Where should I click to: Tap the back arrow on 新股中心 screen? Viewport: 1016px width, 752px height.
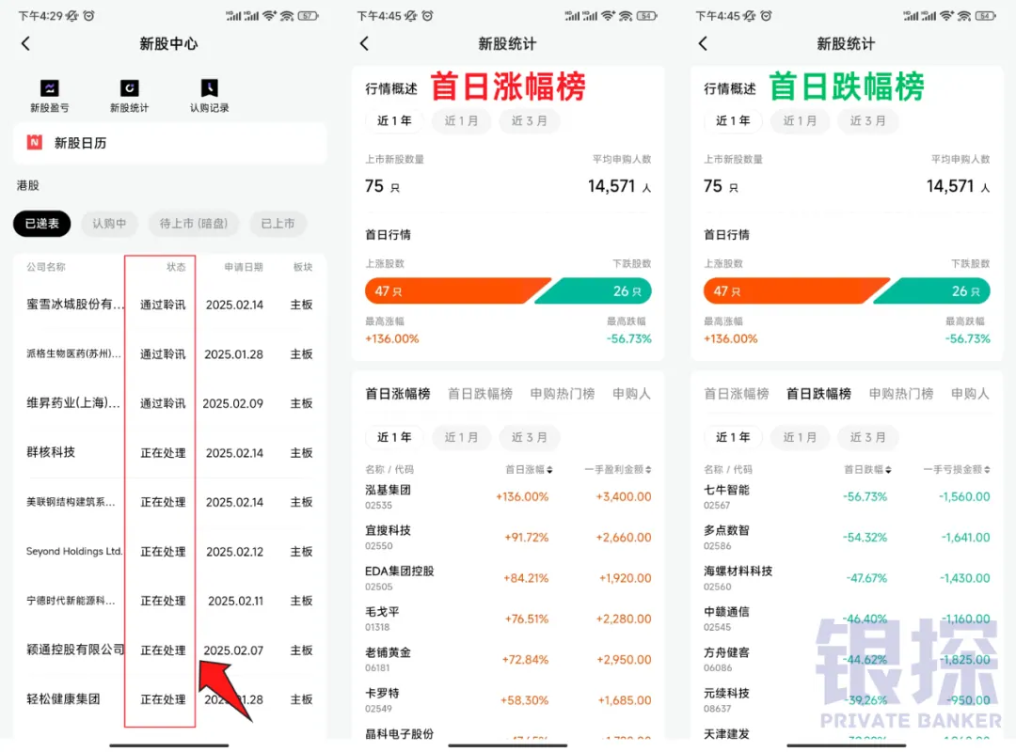click(x=25, y=43)
